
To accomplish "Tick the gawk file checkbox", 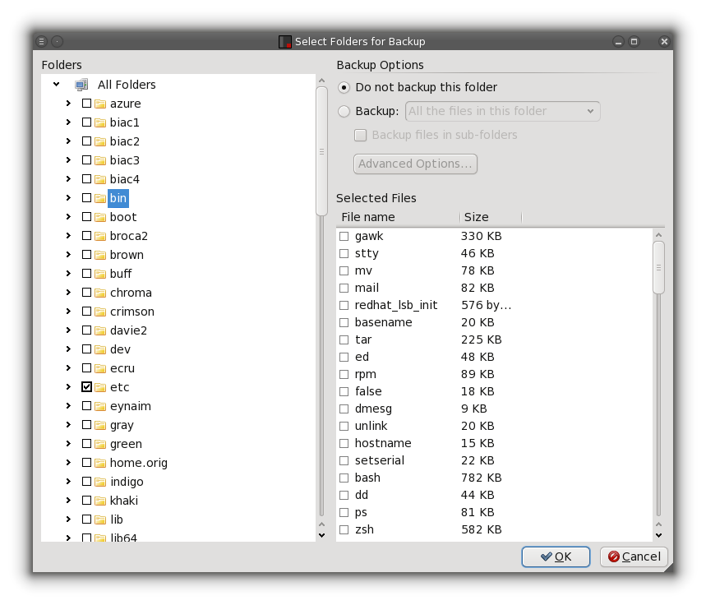I will pos(344,236).
